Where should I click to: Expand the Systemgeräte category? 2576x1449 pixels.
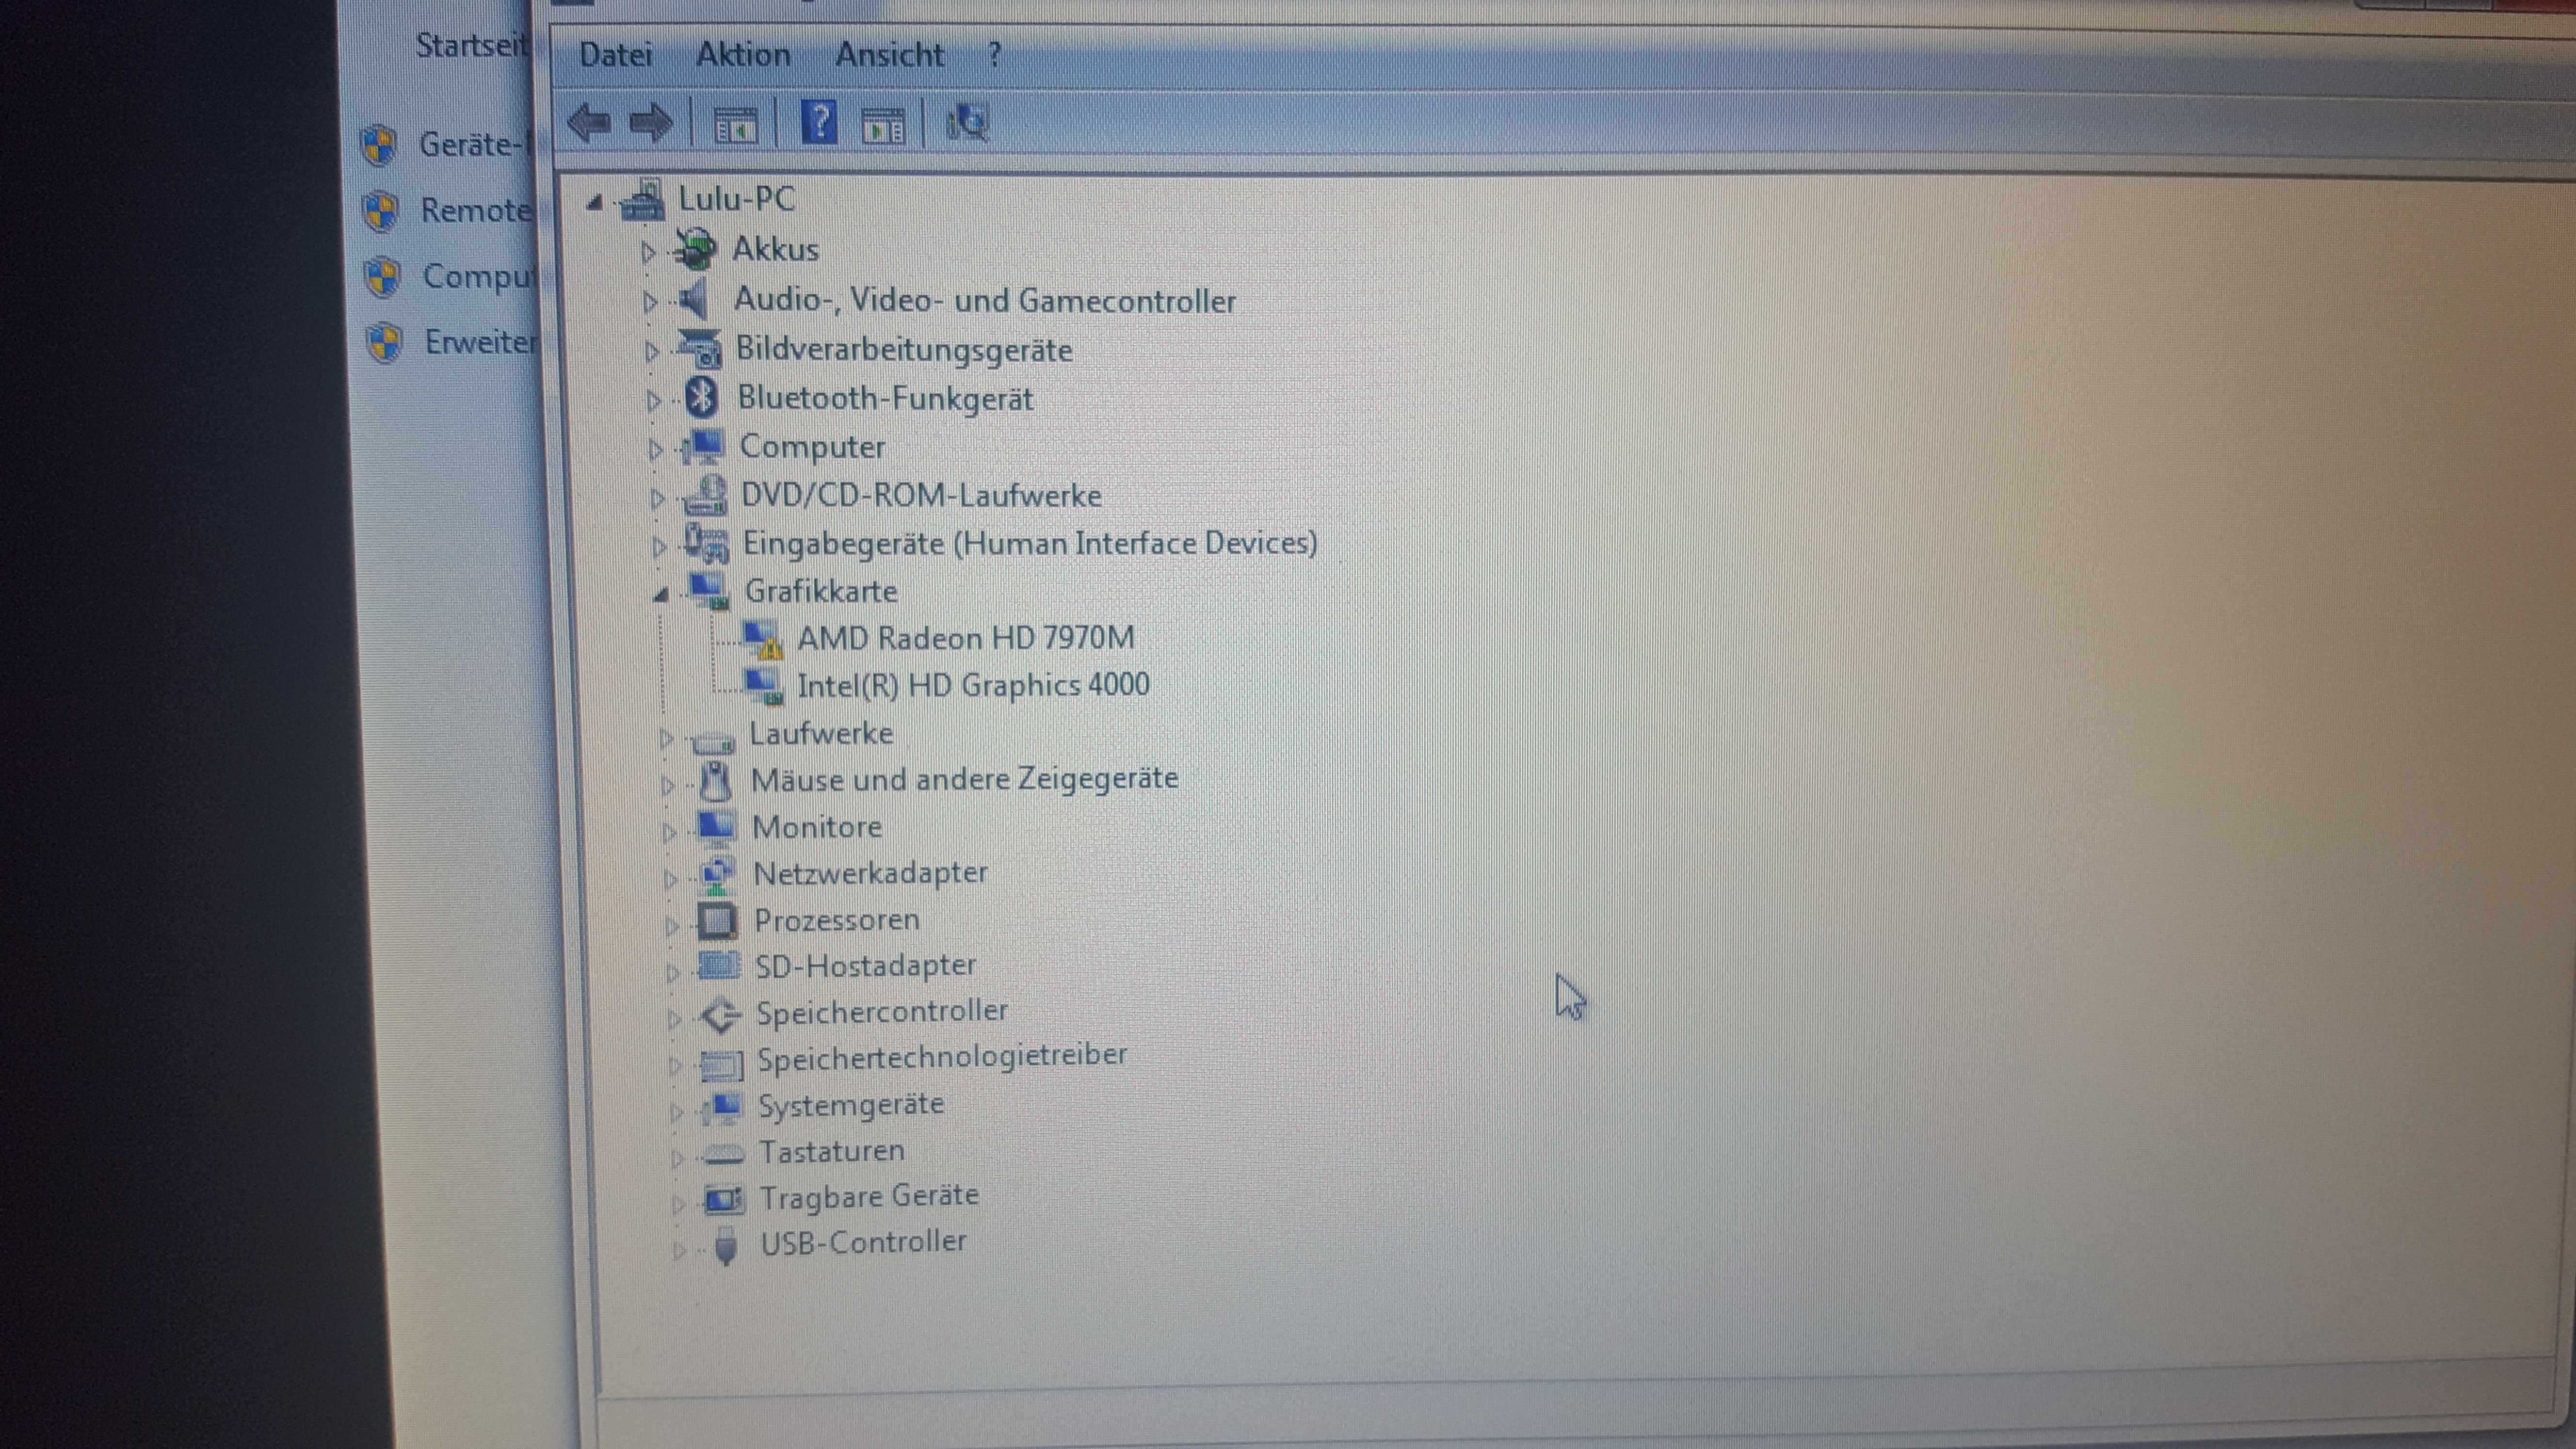[676, 1111]
